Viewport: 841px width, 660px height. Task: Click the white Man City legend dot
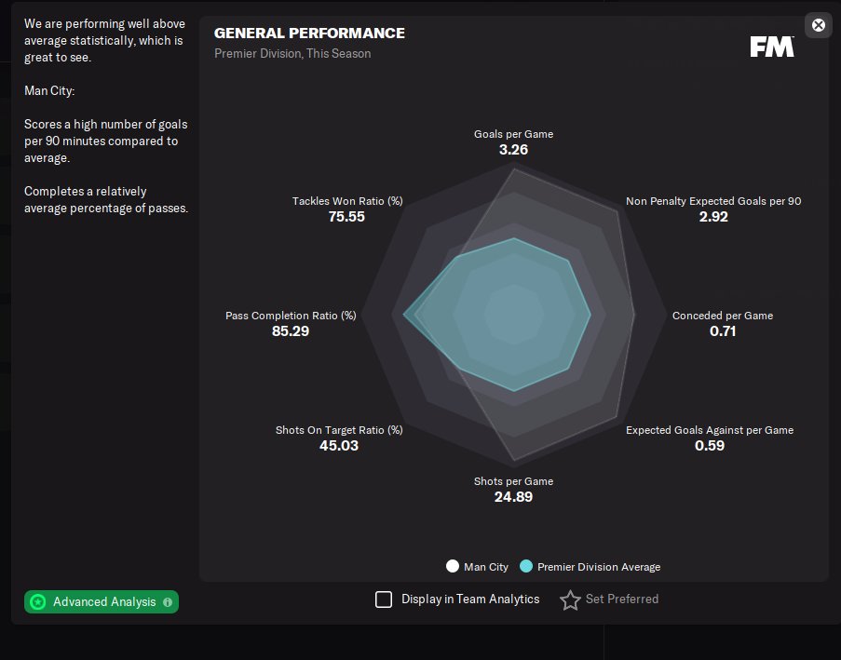(x=453, y=566)
